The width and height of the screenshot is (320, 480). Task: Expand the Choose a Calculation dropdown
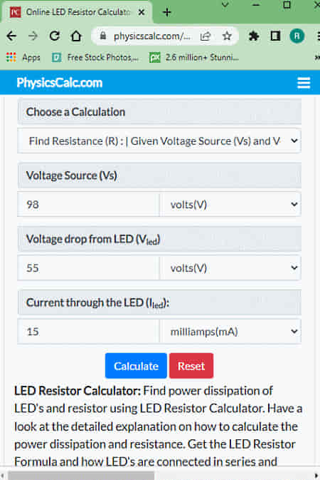(x=159, y=141)
